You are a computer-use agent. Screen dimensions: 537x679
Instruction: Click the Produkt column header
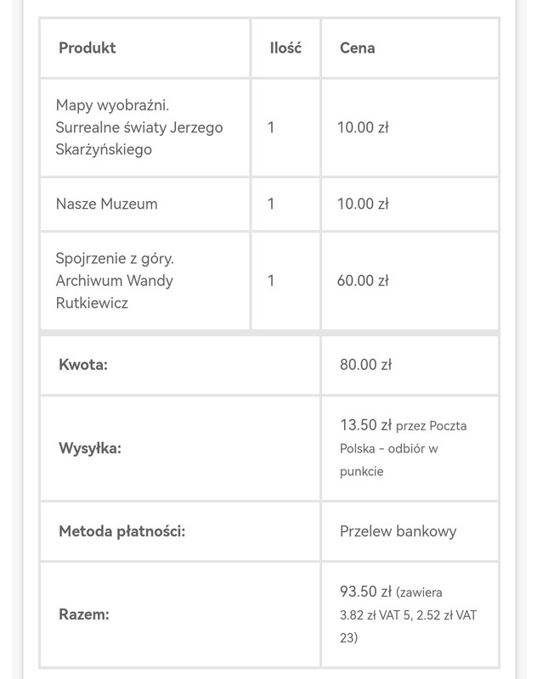88,48
